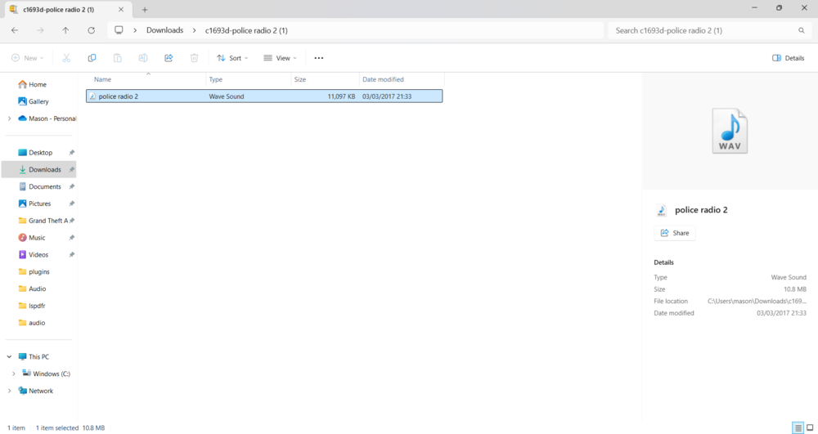Share the file from the toolbar

(169, 58)
